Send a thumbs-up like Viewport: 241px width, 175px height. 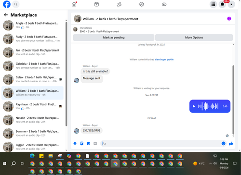[x=231, y=143]
